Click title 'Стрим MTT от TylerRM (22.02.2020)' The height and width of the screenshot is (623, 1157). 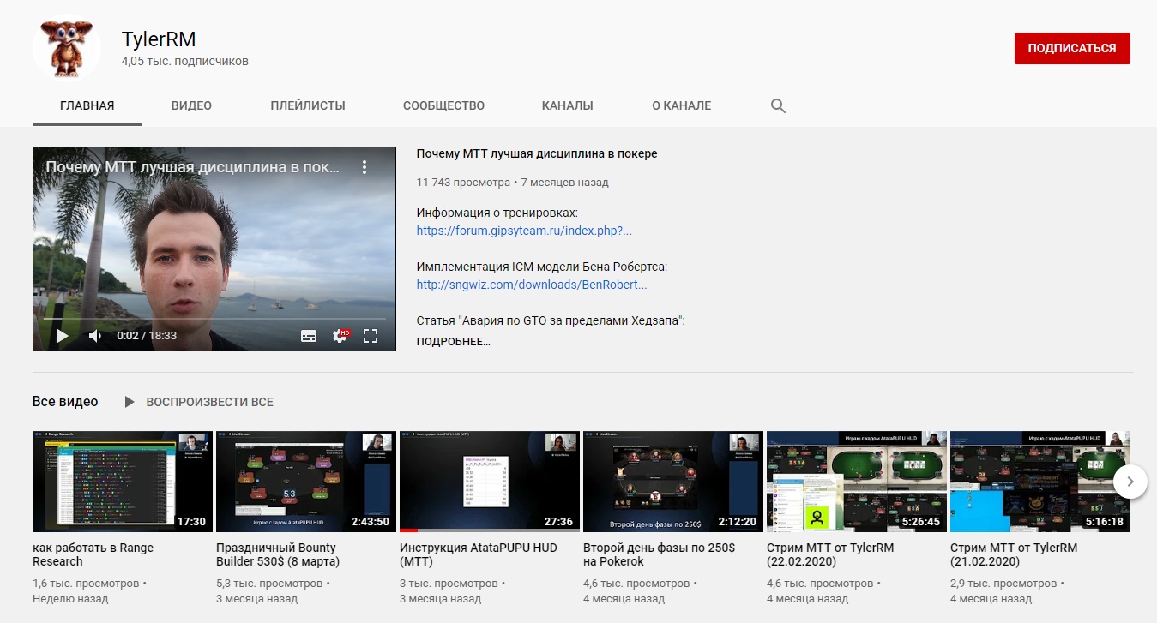(830, 554)
